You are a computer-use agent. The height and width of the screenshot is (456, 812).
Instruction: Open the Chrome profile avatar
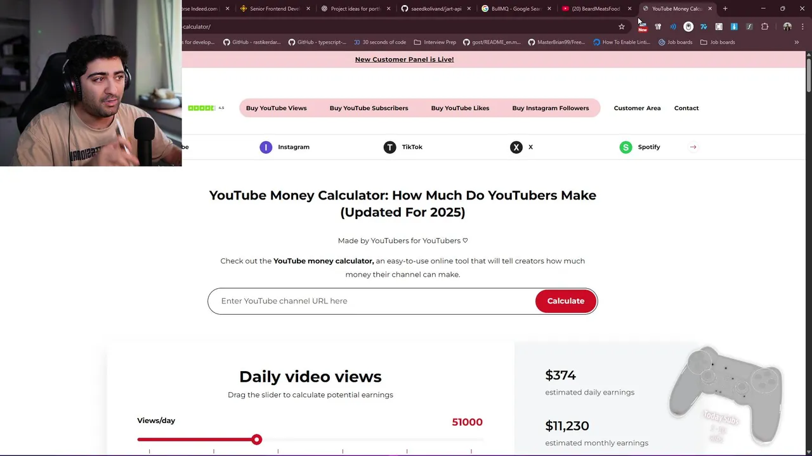click(x=787, y=27)
